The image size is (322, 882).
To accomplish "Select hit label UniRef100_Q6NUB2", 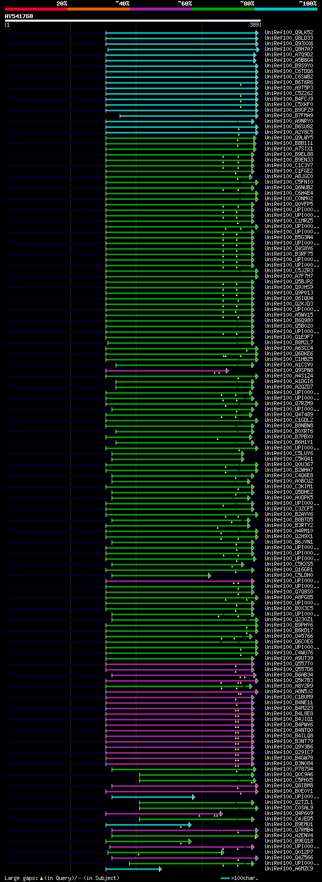I will click(289, 187).
